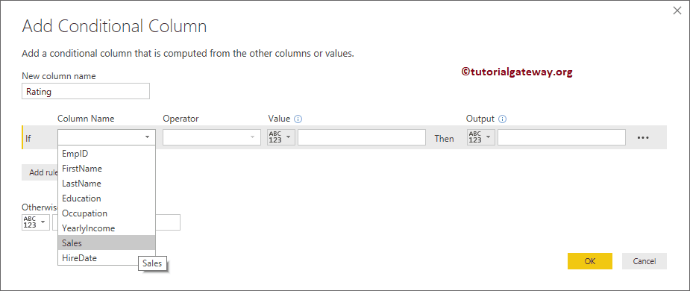690x291 pixels.
Task: Close the Add Conditional Column dialog
Action: (677, 11)
